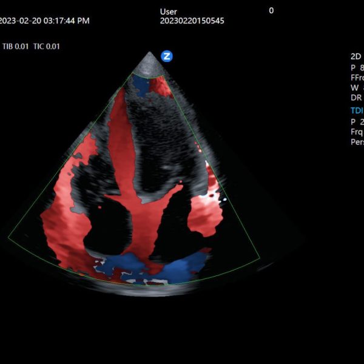Screen dimensions: 364x364
Task: Click the exam ID 20230220150545
Action: (x=192, y=21)
